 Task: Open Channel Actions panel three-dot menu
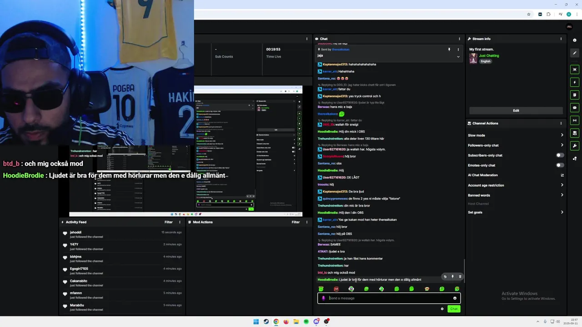coord(561,123)
